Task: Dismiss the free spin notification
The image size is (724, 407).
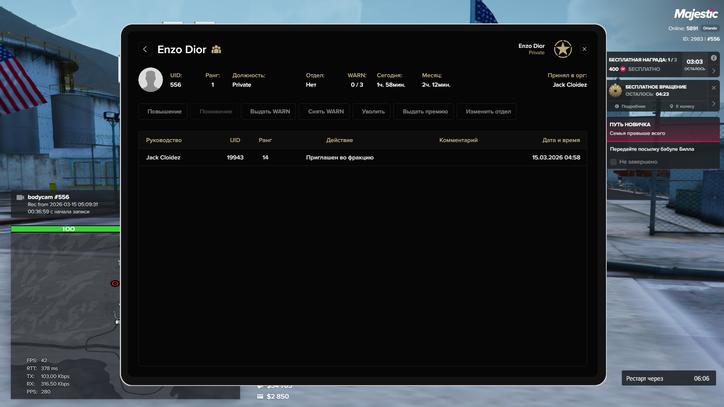Action: (x=713, y=88)
